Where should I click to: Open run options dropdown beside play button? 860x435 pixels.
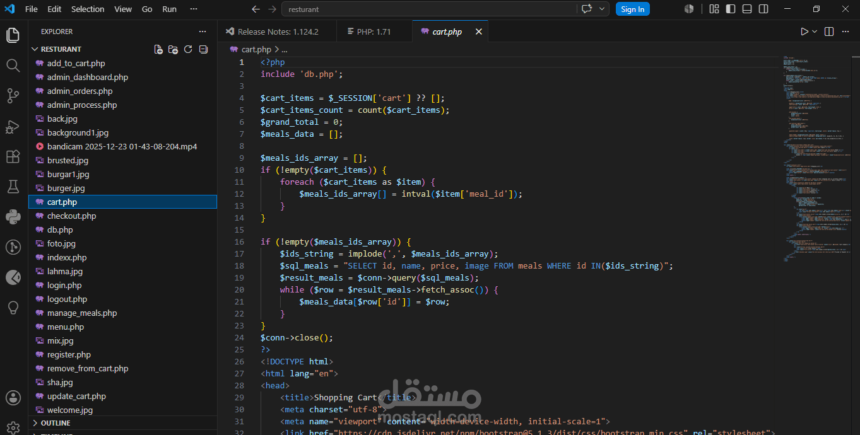point(815,32)
